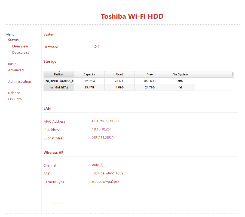The height and width of the screenshot is (217, 245).
Task: Click the security type wpapsk/wpa2psk
Action: (106, 182)
